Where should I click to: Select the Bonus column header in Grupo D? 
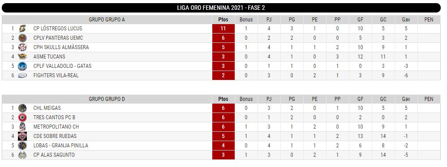pyautogui.click(x=246, y=99)
